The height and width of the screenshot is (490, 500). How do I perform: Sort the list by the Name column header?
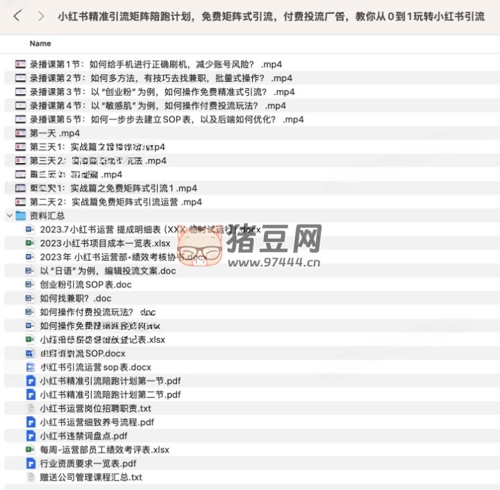pos(40,43)
